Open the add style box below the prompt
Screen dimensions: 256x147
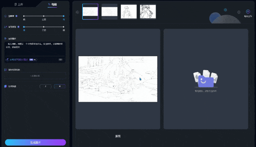coord(35,76)
